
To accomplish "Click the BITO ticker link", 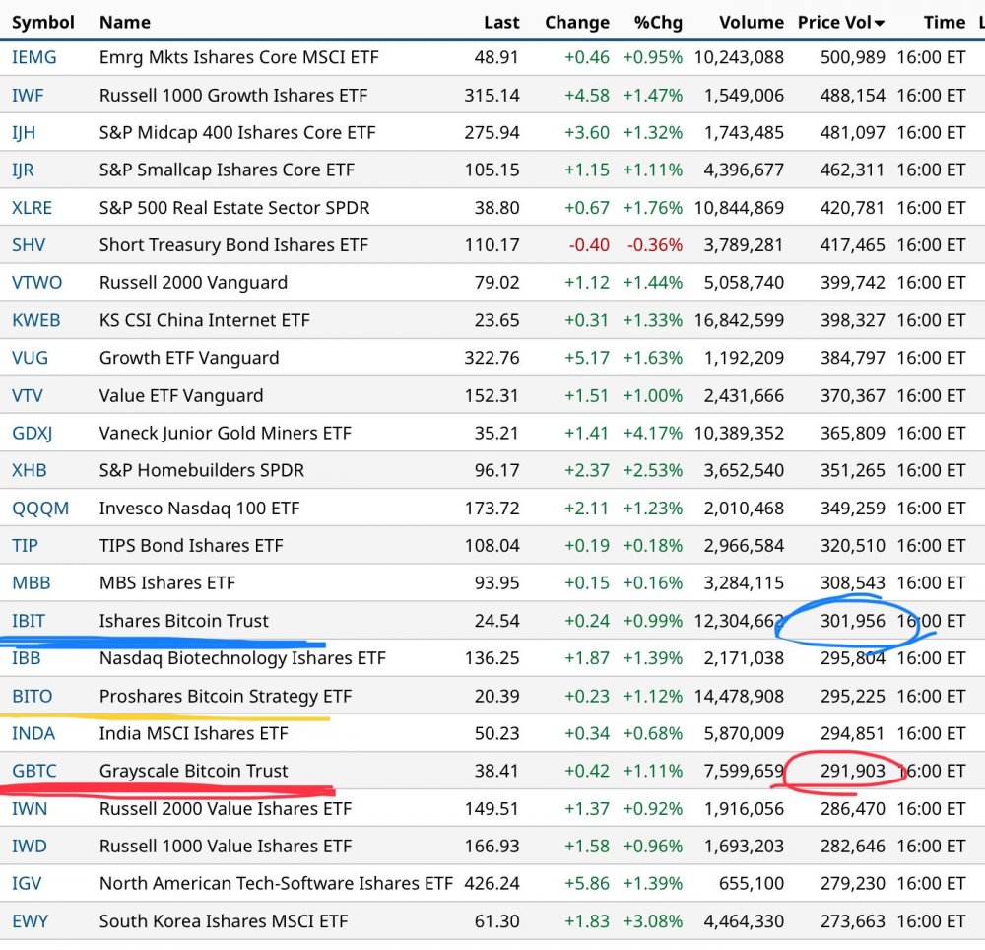I will 33,696.
